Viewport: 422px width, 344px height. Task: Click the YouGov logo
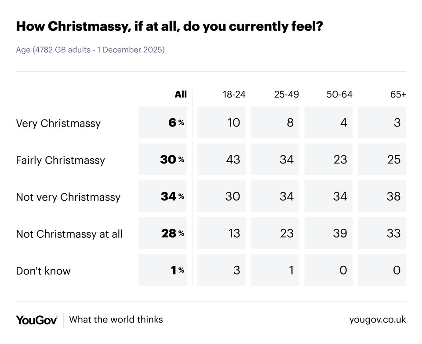36,320
